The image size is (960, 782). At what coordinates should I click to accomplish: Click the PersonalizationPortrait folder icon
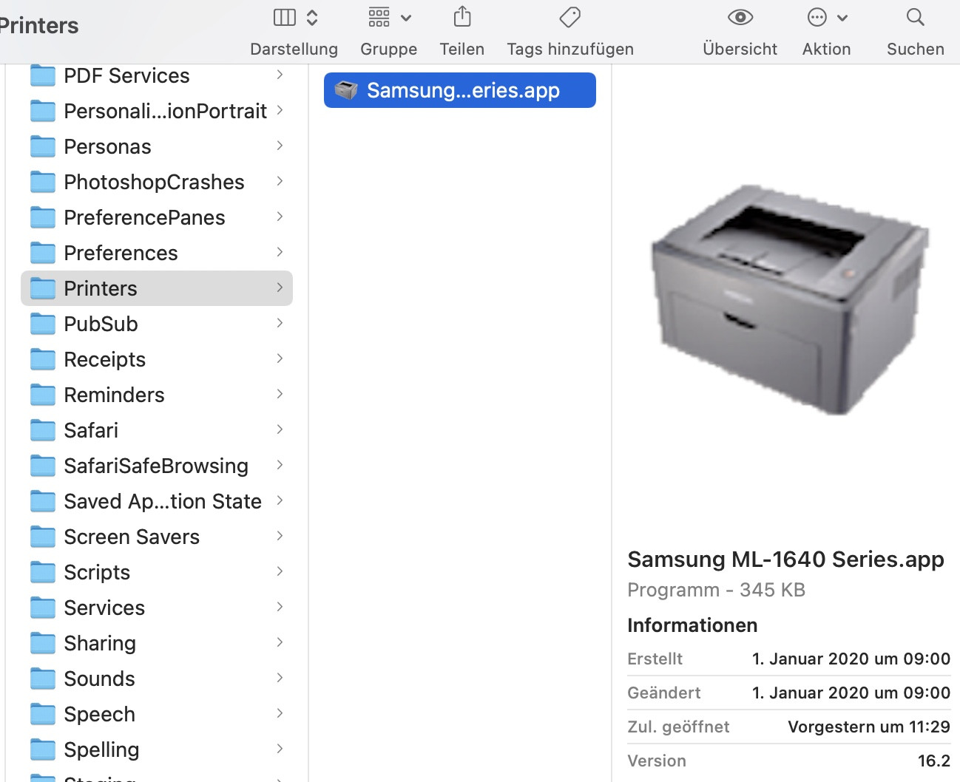tap(43, 111)
